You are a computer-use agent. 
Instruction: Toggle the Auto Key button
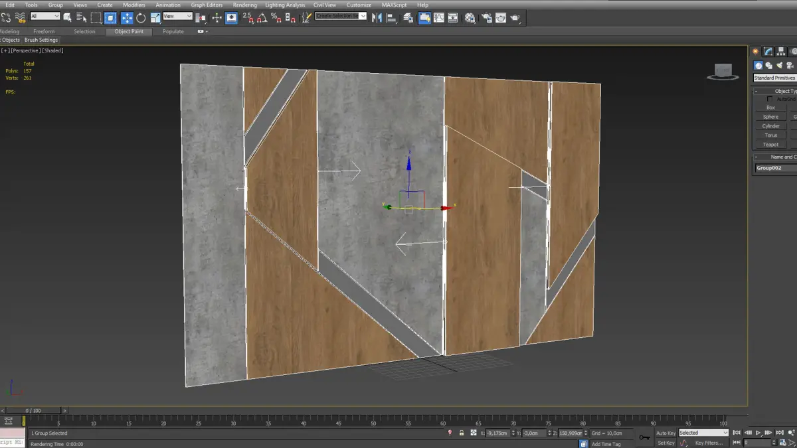point(665,433)
